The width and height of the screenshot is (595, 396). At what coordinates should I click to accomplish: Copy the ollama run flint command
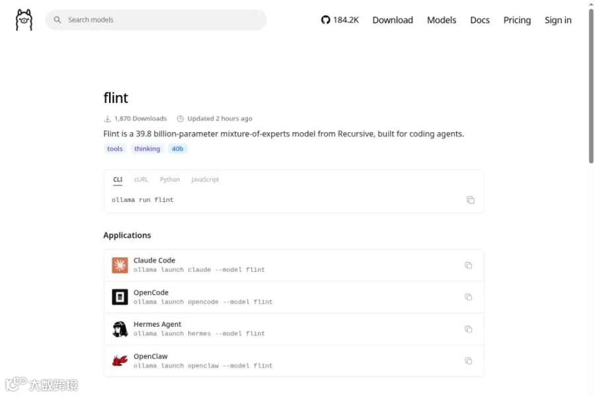click(x=470, y=200)
